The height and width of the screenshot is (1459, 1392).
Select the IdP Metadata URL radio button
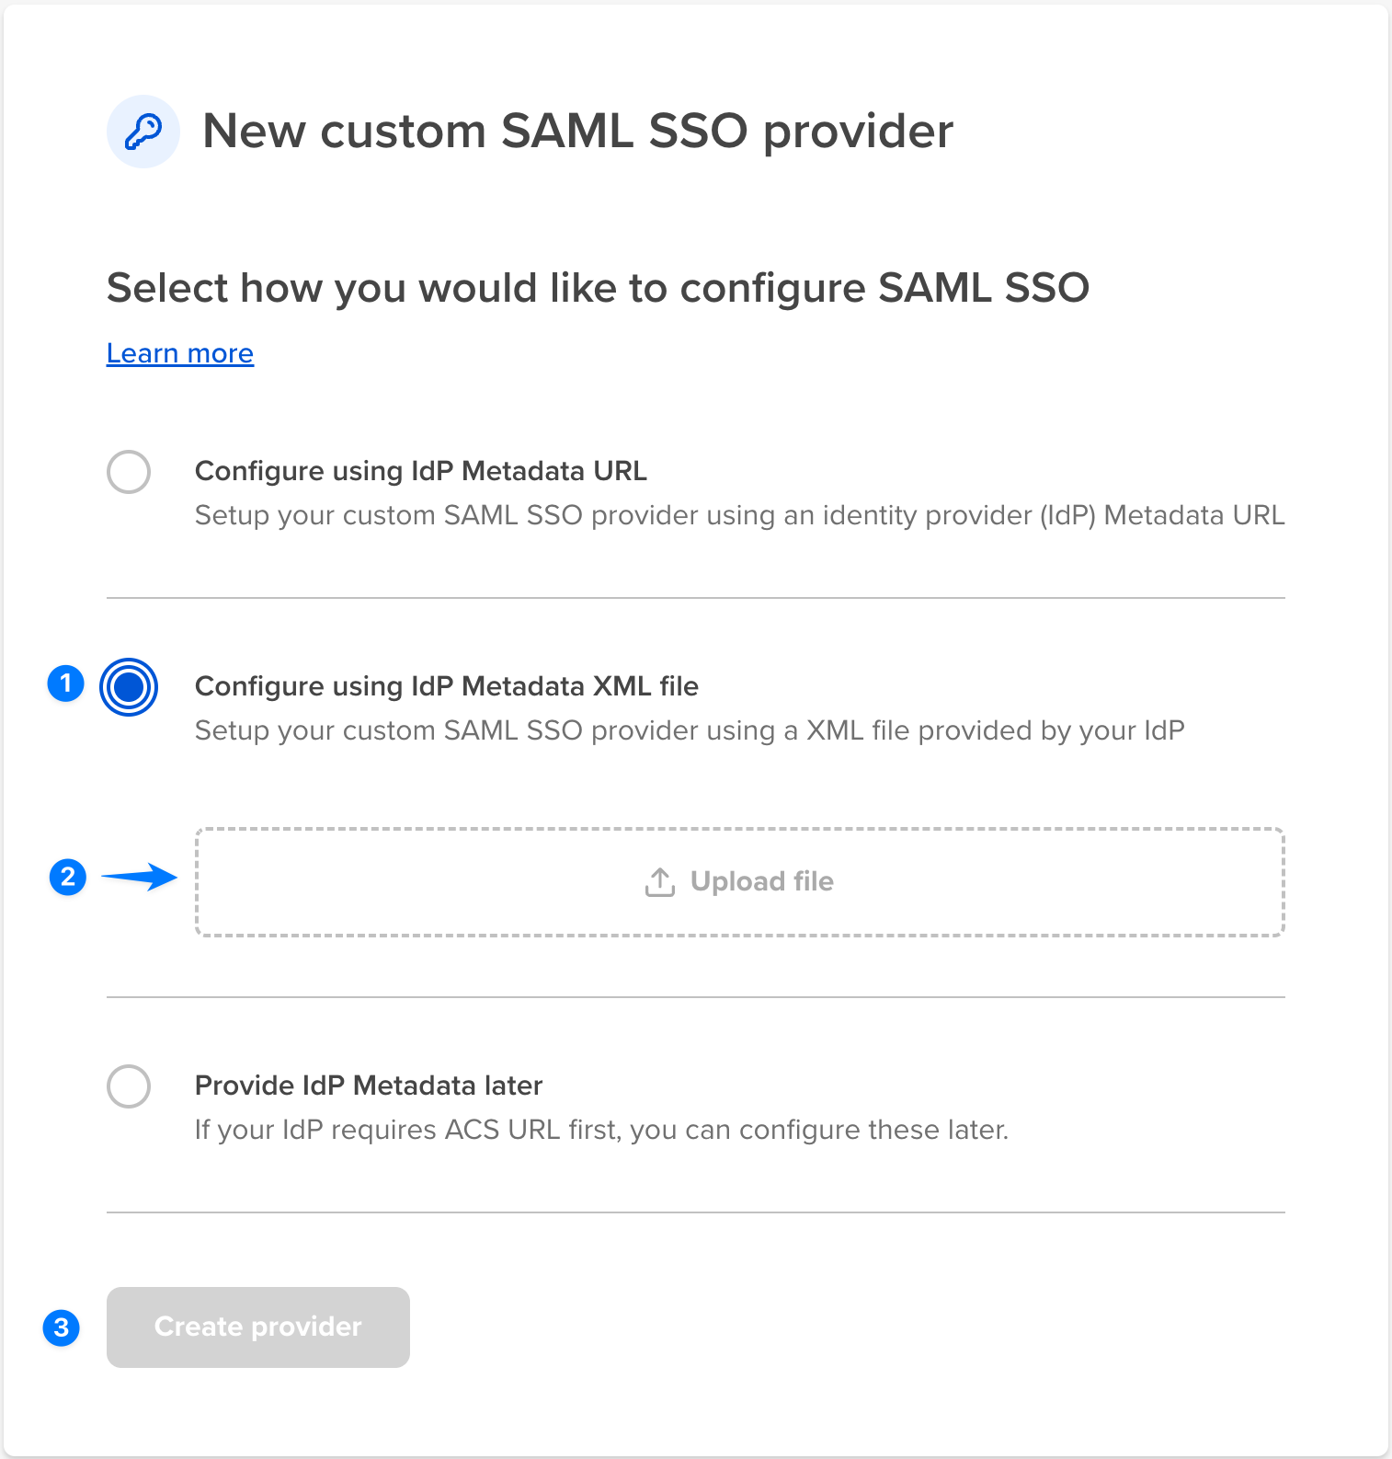pos(129,472)
